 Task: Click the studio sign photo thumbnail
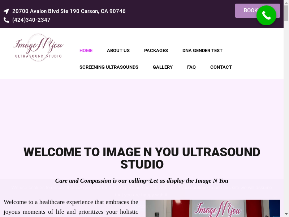click(212, 208)
